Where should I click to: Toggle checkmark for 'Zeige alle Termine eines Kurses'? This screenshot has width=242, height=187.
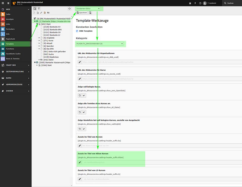(84, 112)
